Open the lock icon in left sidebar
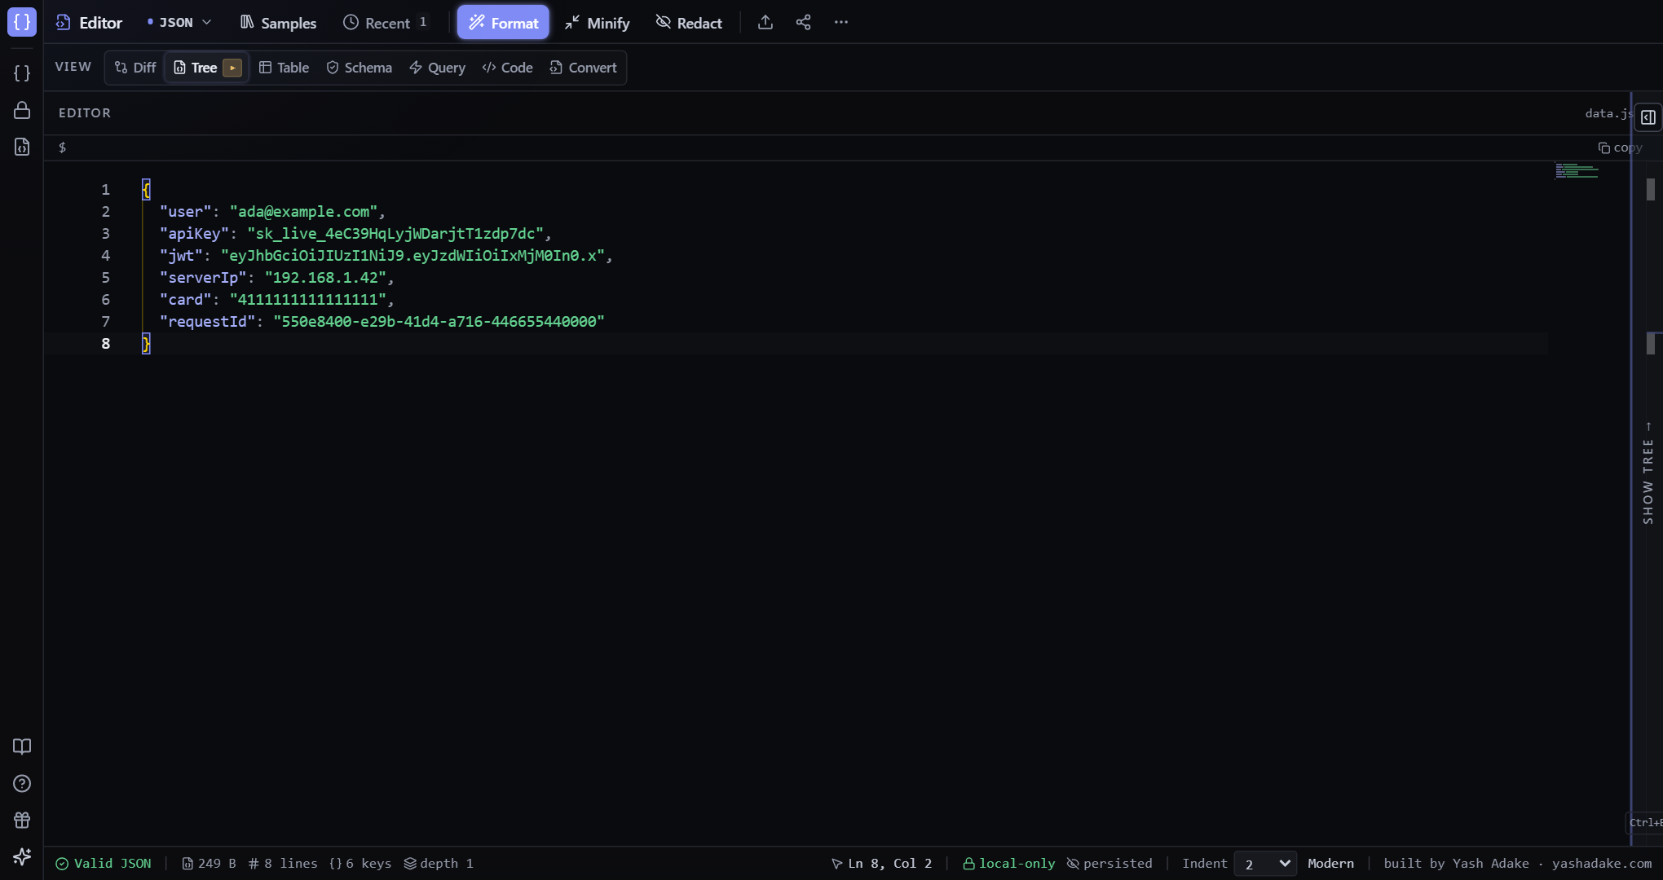 22,110
